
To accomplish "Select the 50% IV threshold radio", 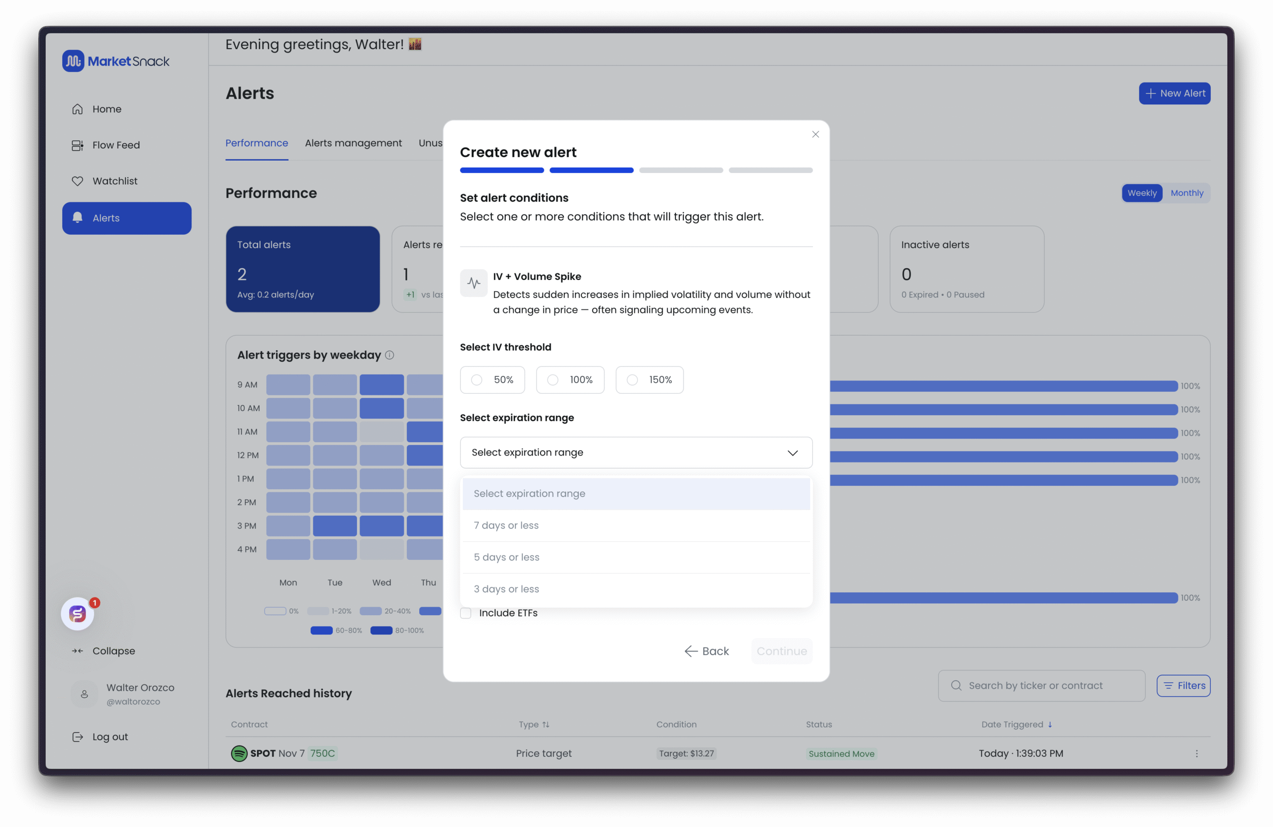I will (x=476, y=380).
